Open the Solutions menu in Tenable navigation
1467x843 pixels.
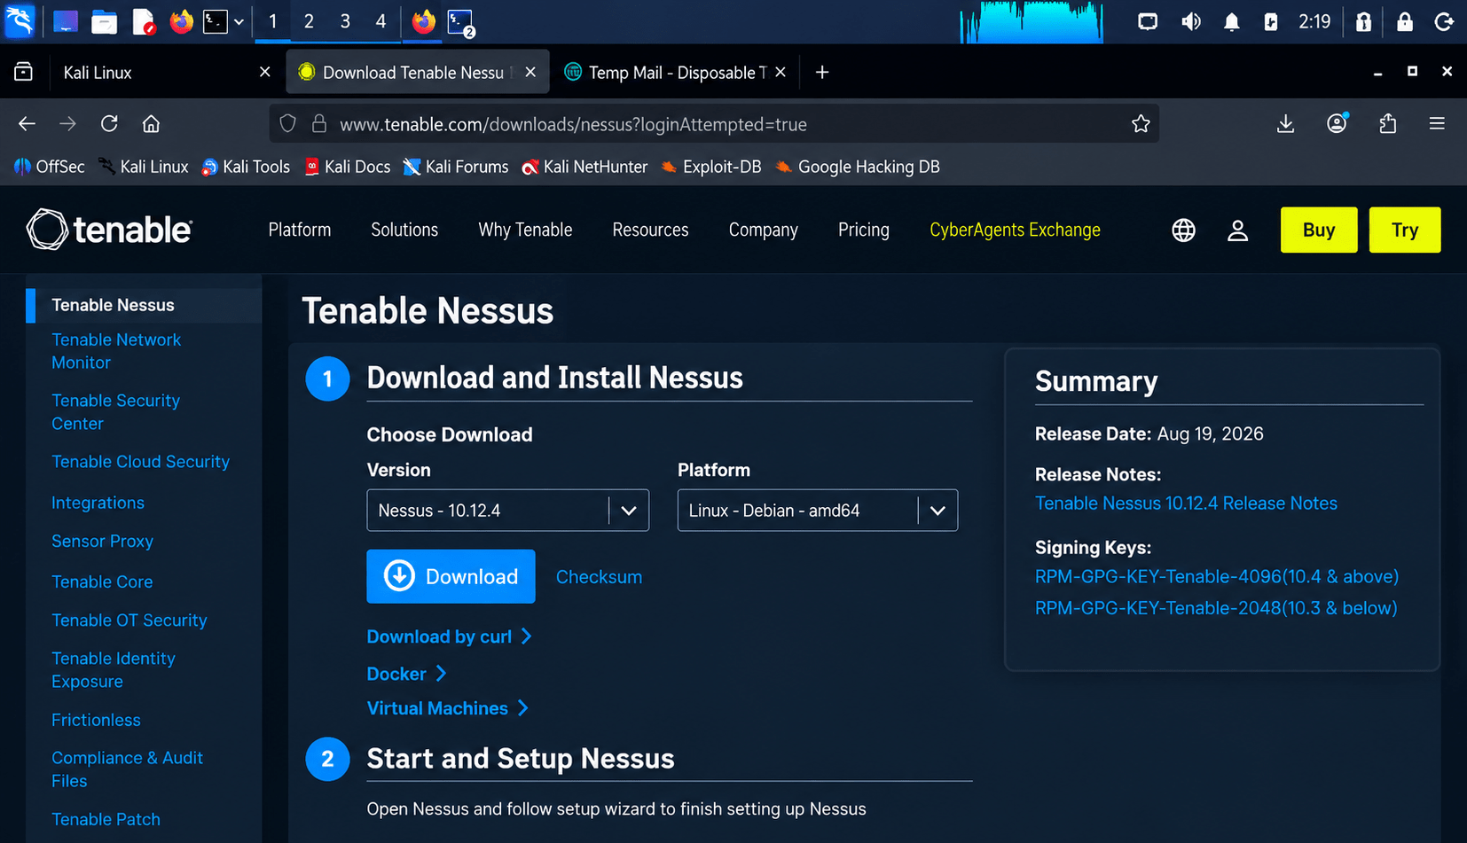point(404,230)
